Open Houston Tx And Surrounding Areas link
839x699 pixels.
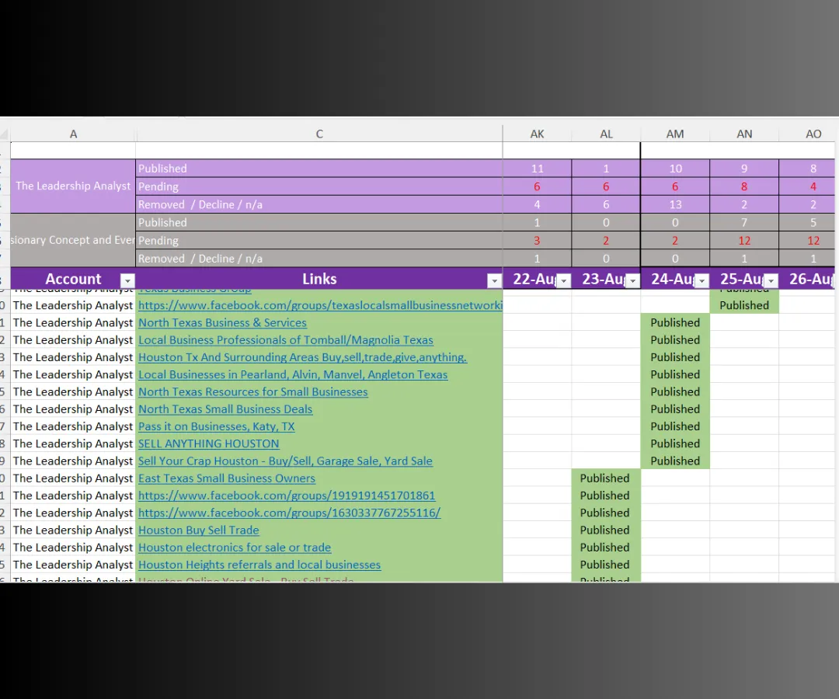click(x=302, y=357)
